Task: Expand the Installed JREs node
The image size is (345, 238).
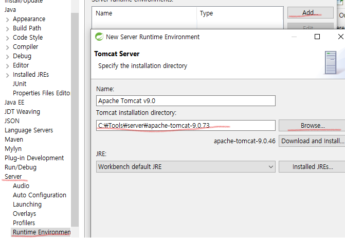Action: (x=8, y=75)
